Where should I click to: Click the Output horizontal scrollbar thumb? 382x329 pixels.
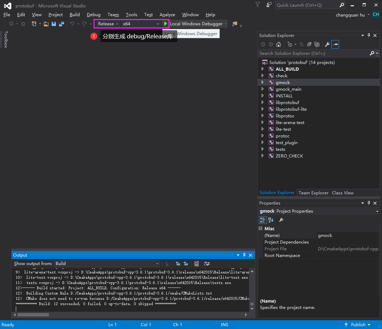pos(33,315)
